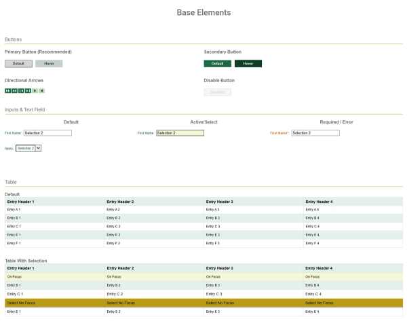
Task: Click the dark green Hover secondary button
Action: click(x=248, y=63)
